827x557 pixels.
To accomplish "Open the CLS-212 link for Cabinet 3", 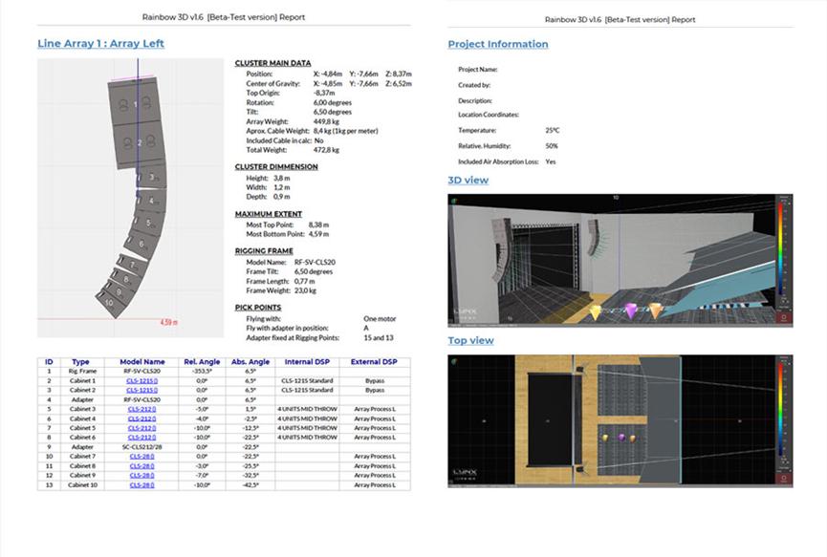I will [141, 409].
